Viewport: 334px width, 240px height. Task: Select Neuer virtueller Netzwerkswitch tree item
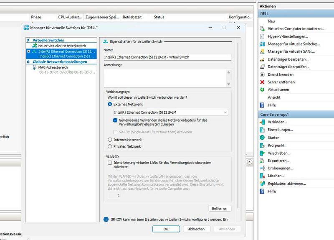coord(62,46)
